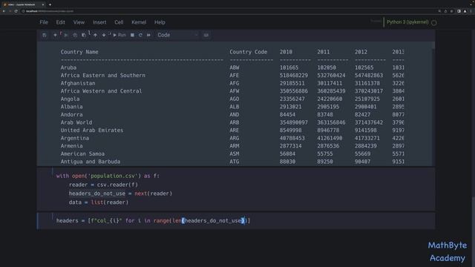475x267 pixels.
Task: Open the browser menu at far right
Action: [x=471, y=11]
